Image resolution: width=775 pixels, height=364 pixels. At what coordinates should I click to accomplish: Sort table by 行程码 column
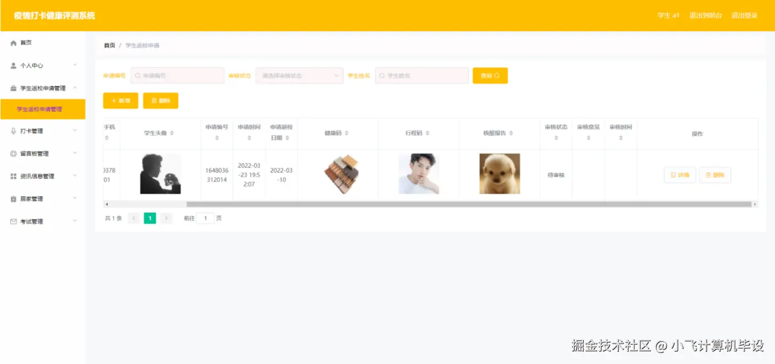pyautogui.click(x=427, y=133)
